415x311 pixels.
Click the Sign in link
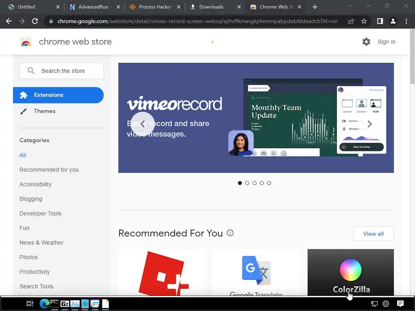coord(386,42)
